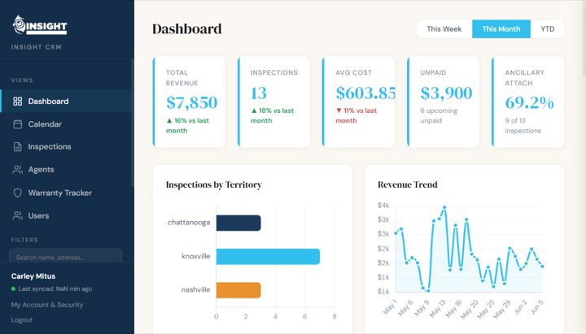
Task: Click the Revenue Trend heading
Action: tap(408, 184)
